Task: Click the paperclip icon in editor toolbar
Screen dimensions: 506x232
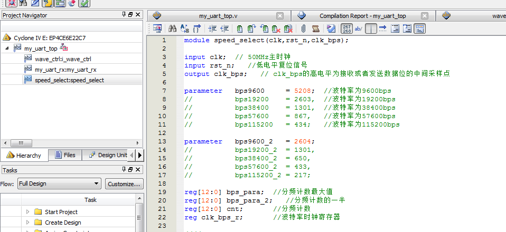Action: point(303,28)
